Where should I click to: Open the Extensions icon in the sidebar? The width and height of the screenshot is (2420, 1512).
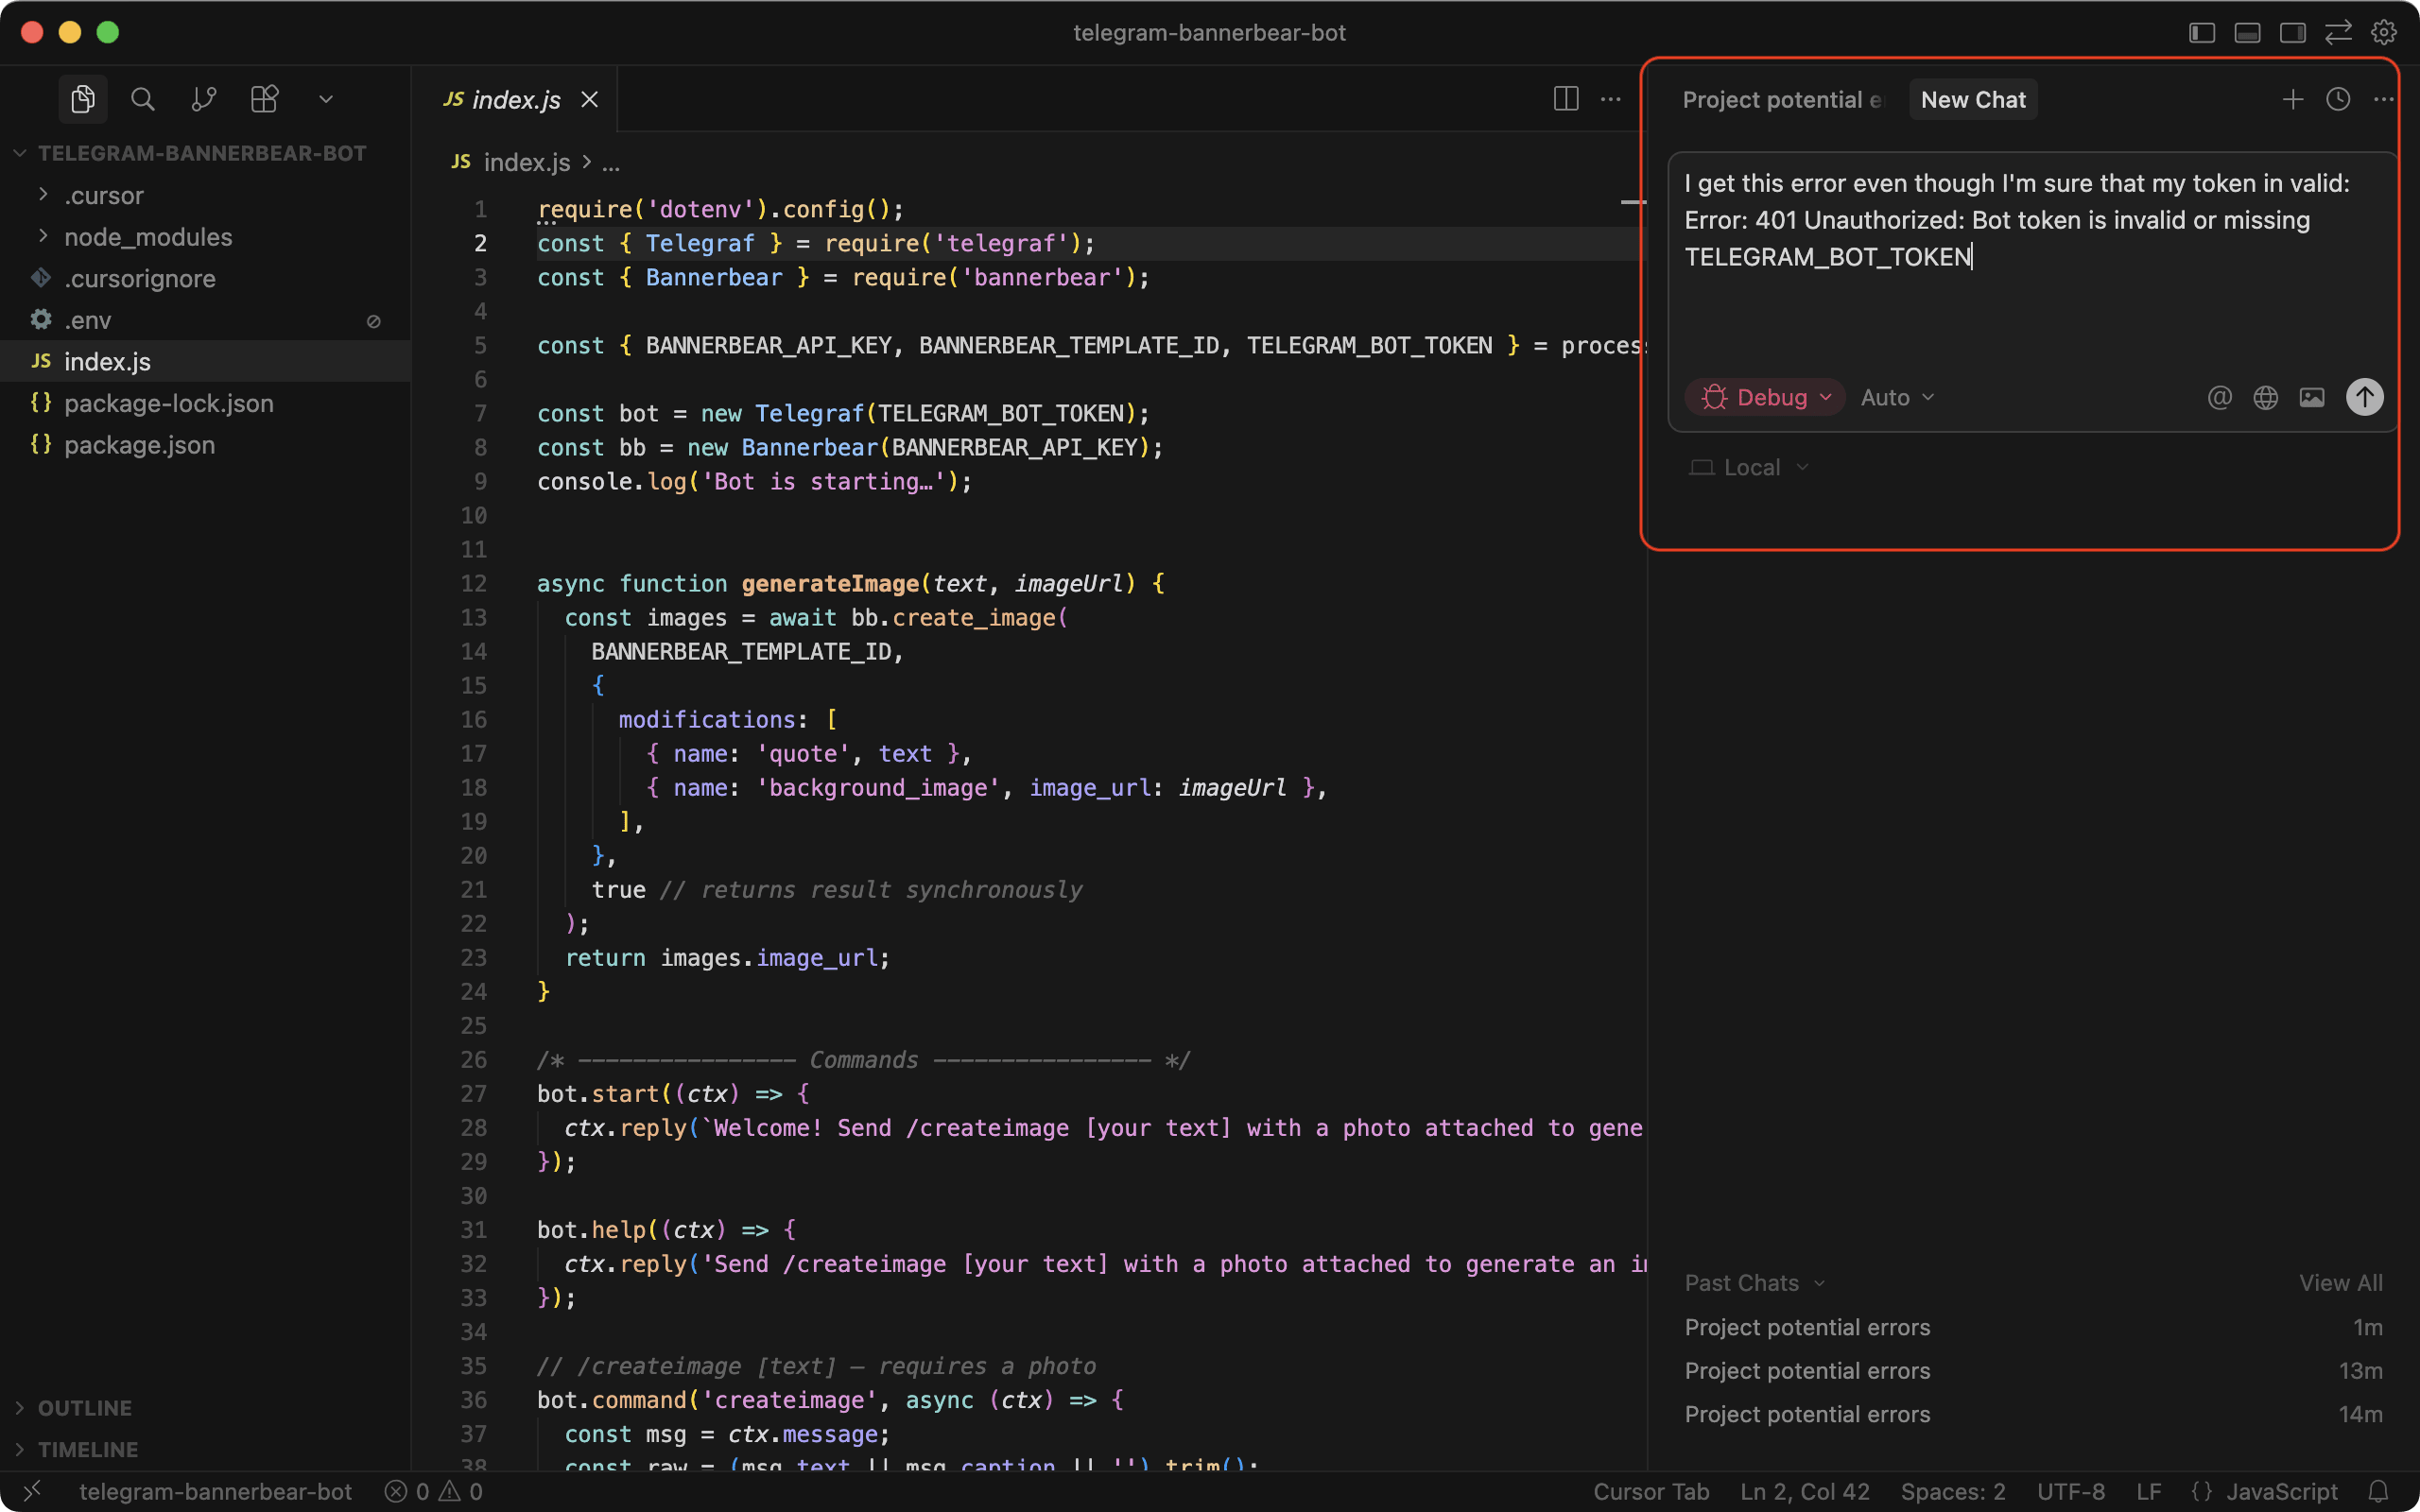264,98
